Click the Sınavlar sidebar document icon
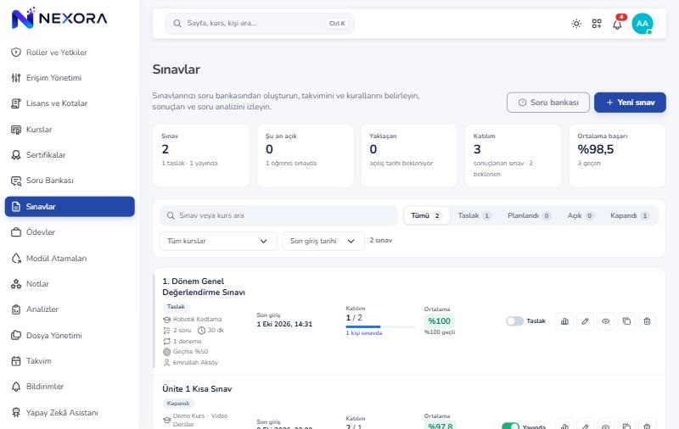 [16, 207]
